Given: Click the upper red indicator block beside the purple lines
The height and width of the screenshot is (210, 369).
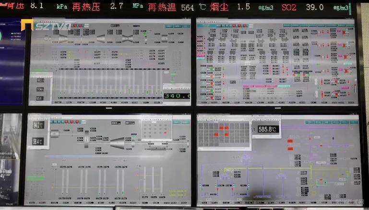Looking at the screenshot, I should (290, 141).
